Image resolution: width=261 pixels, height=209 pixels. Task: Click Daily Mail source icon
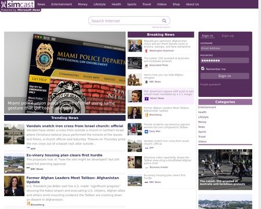point(146,132)
